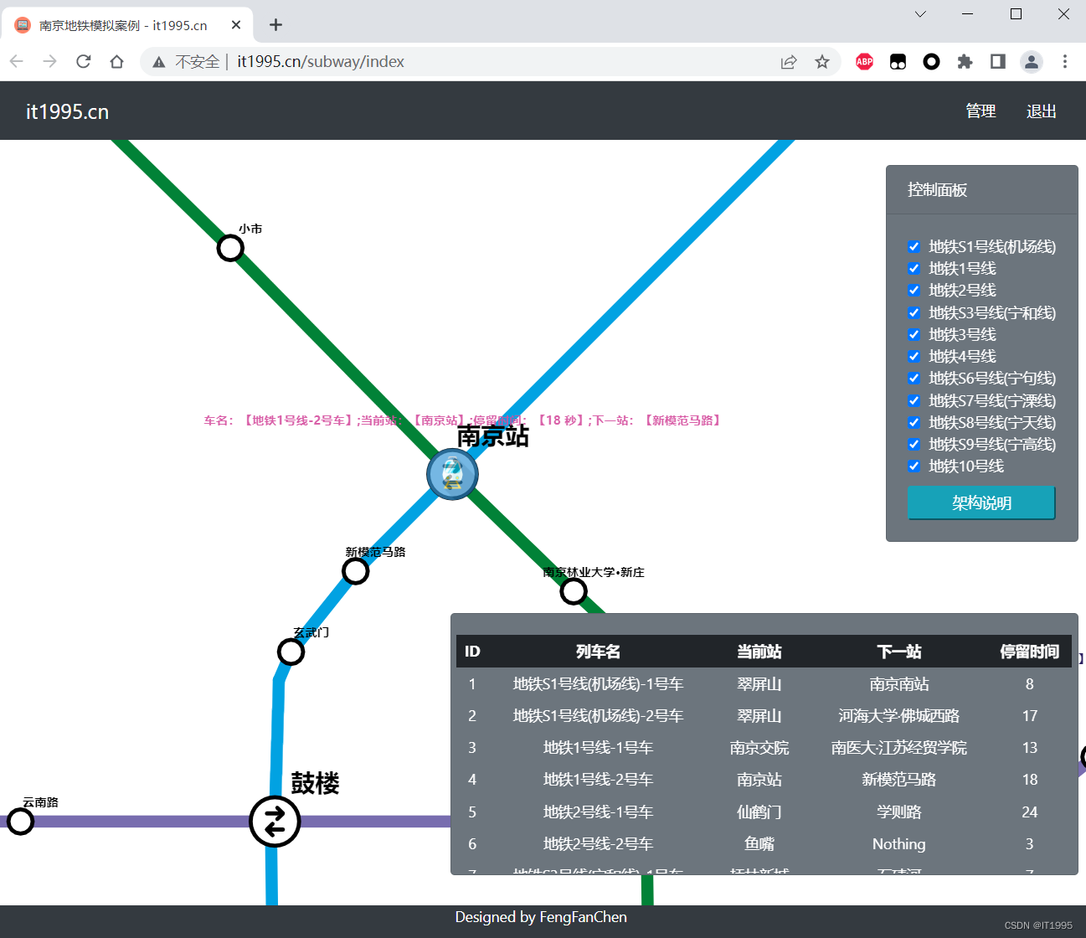Disable the 地铁3号线 checkbox

(x=914, y=335)
